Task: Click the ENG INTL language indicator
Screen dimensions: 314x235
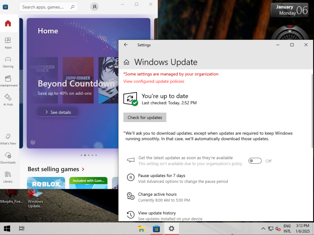Action: 287,229
